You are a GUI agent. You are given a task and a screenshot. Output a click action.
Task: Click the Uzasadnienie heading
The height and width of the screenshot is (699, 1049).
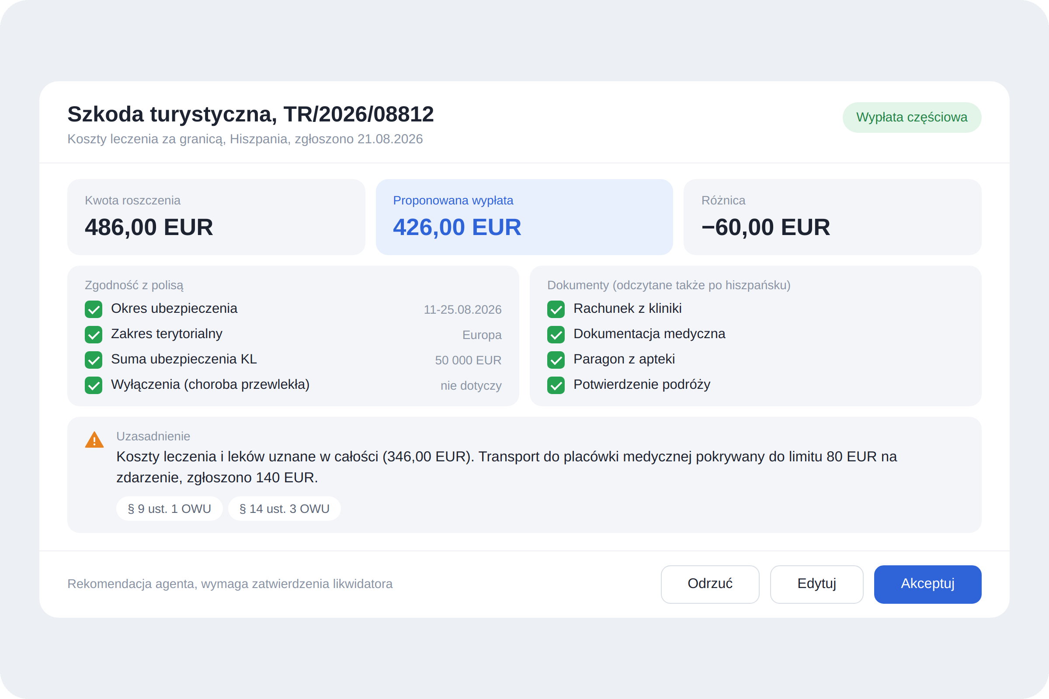pyautogui.click(x=153, y=436)
